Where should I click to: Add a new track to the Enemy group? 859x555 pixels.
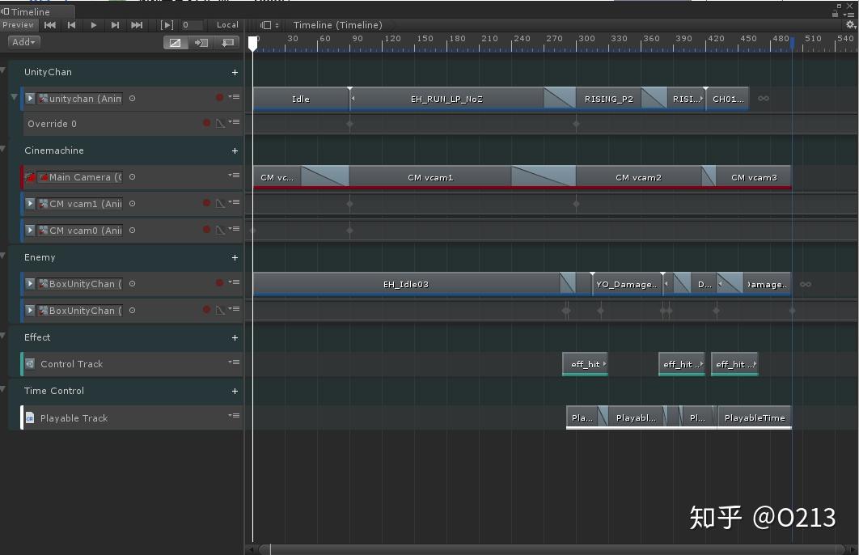[235, 257]
